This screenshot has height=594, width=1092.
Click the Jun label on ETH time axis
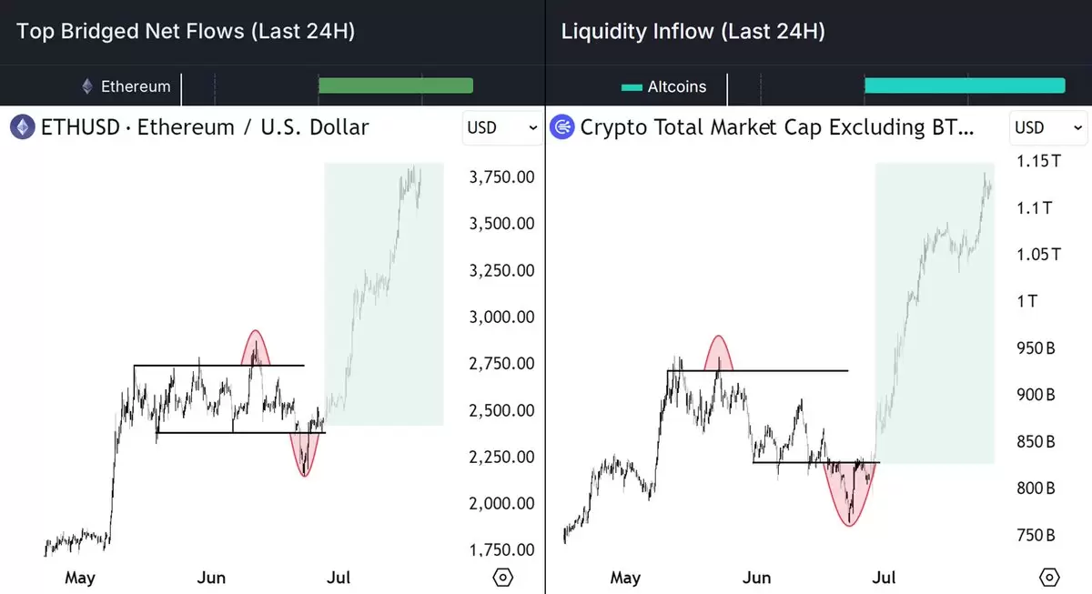pos(211,578)
